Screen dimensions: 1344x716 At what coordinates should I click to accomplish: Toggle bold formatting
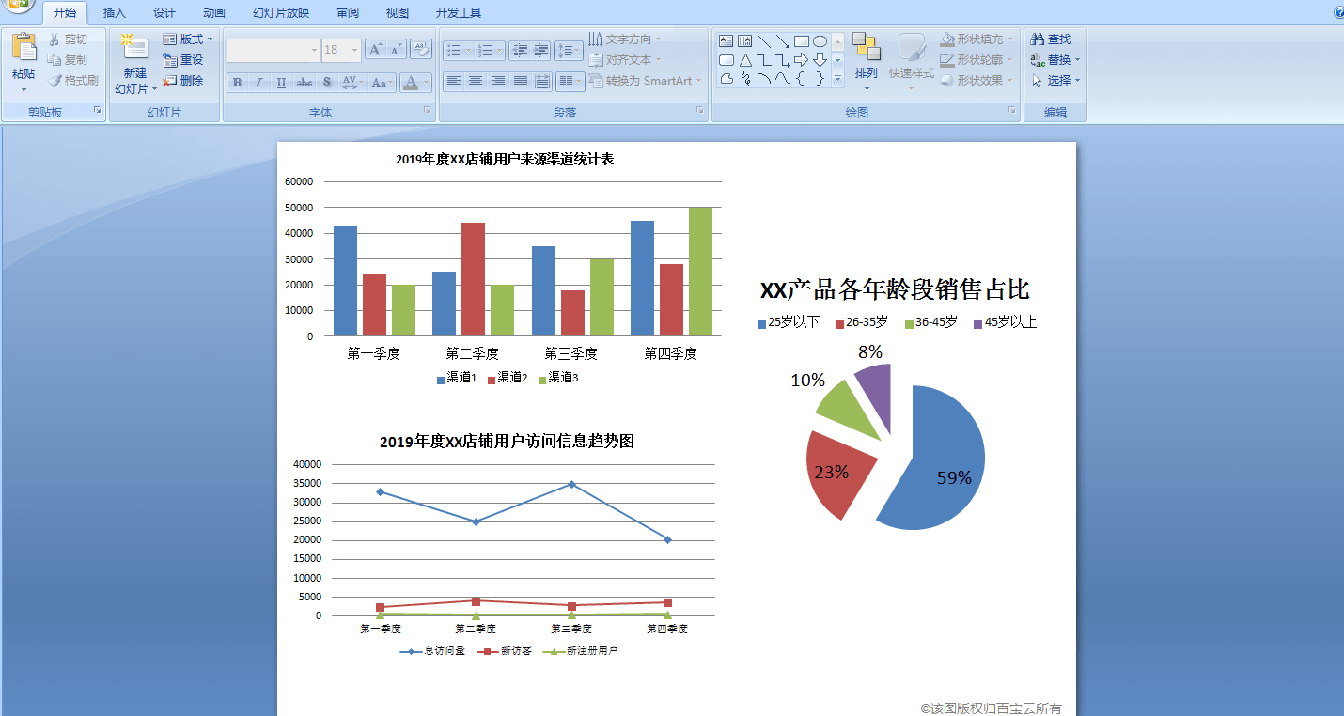point(238,83)
